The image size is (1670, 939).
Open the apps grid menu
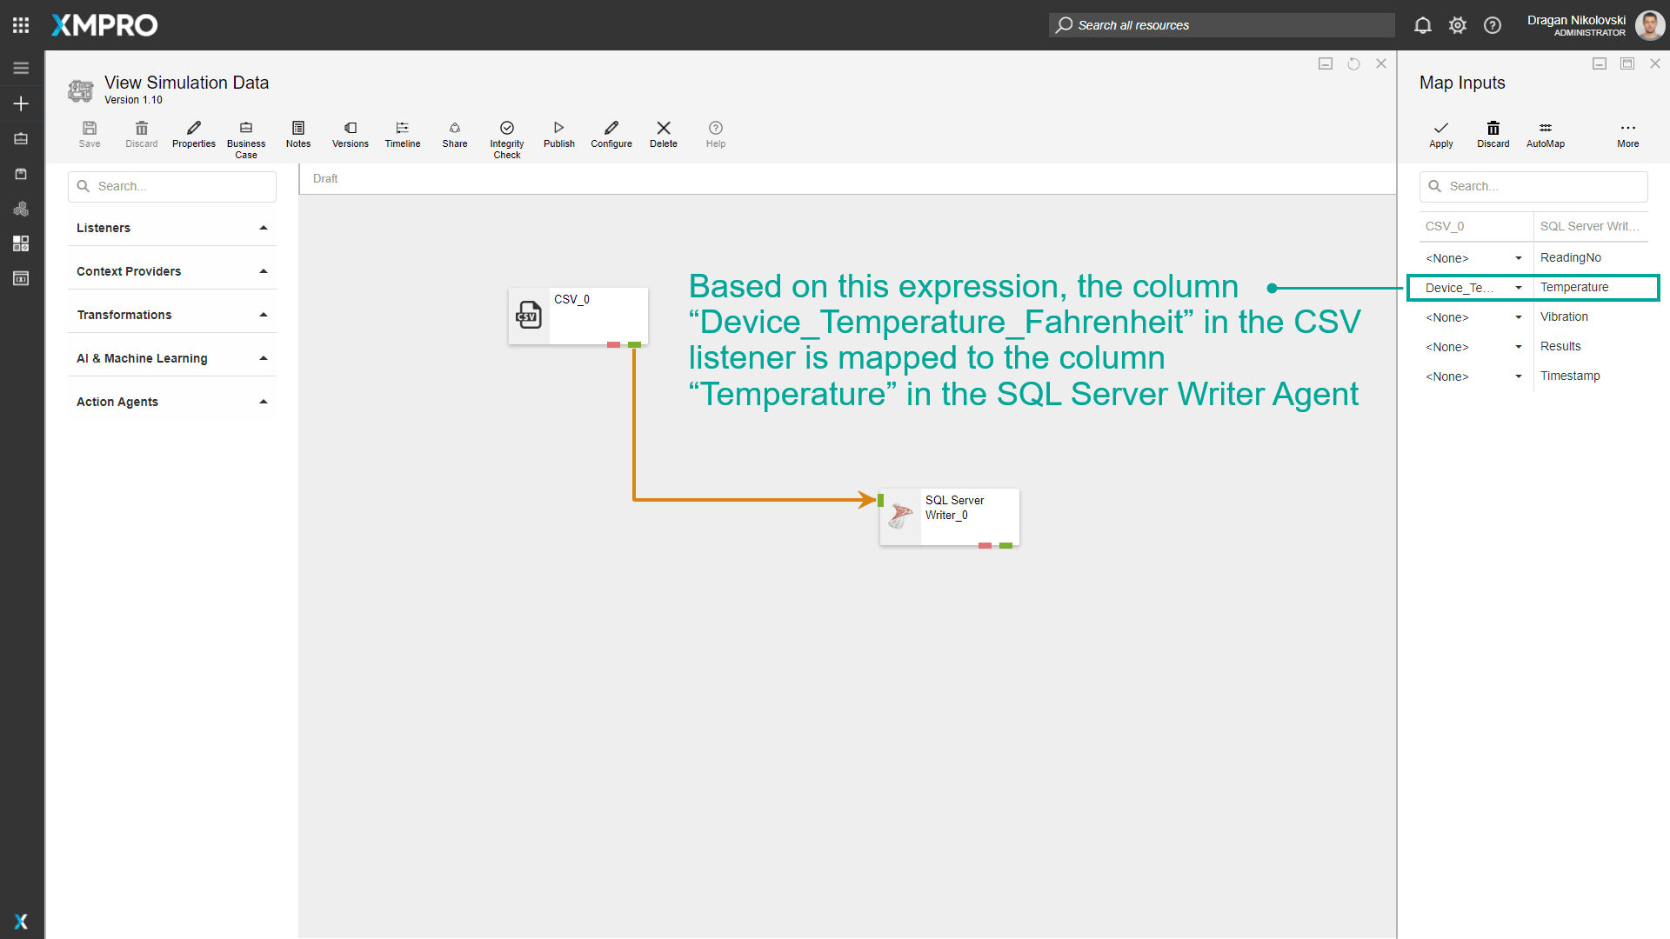[21, 25]
